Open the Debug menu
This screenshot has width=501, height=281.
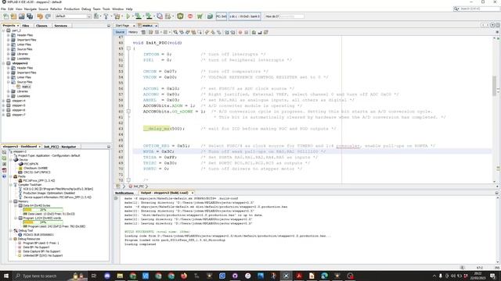(86, 9)
